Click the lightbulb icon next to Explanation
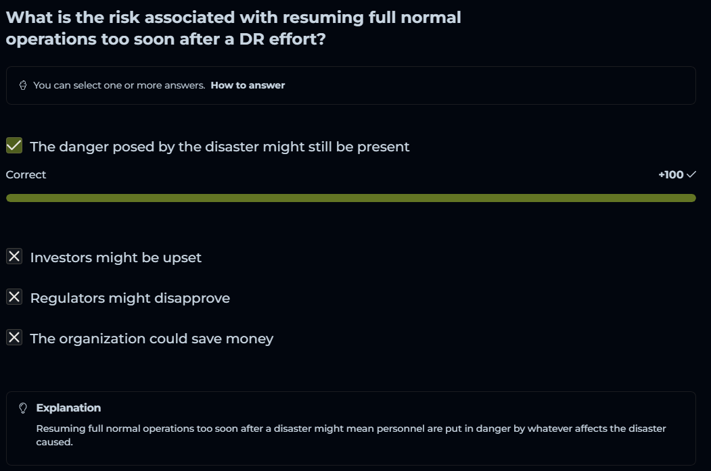Screen dimensions: 711x471 coord(23,408)
